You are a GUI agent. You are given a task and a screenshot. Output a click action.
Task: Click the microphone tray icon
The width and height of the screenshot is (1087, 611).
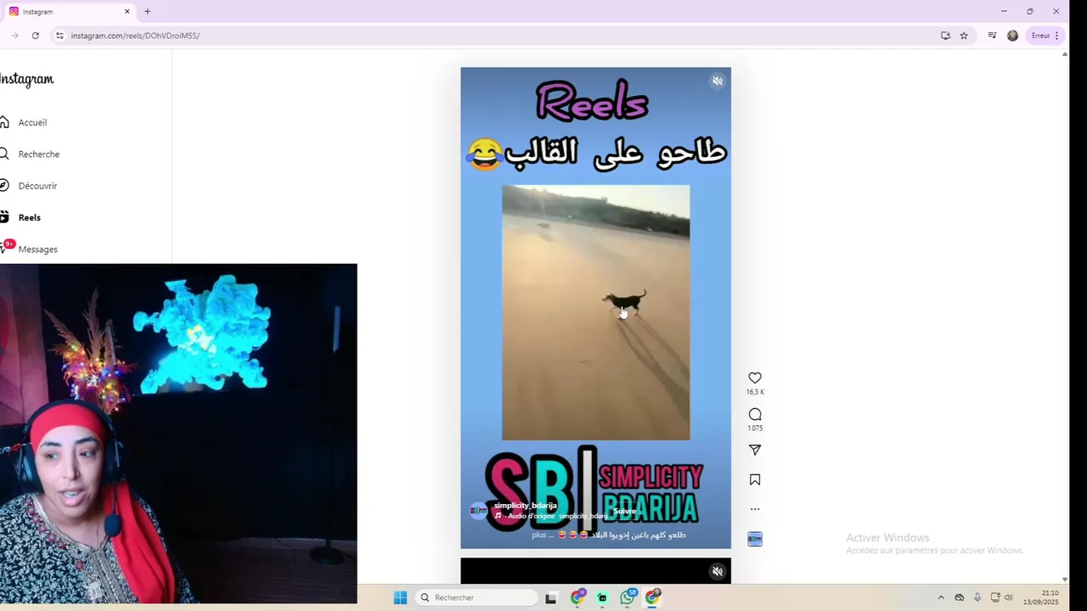point(977,597)
